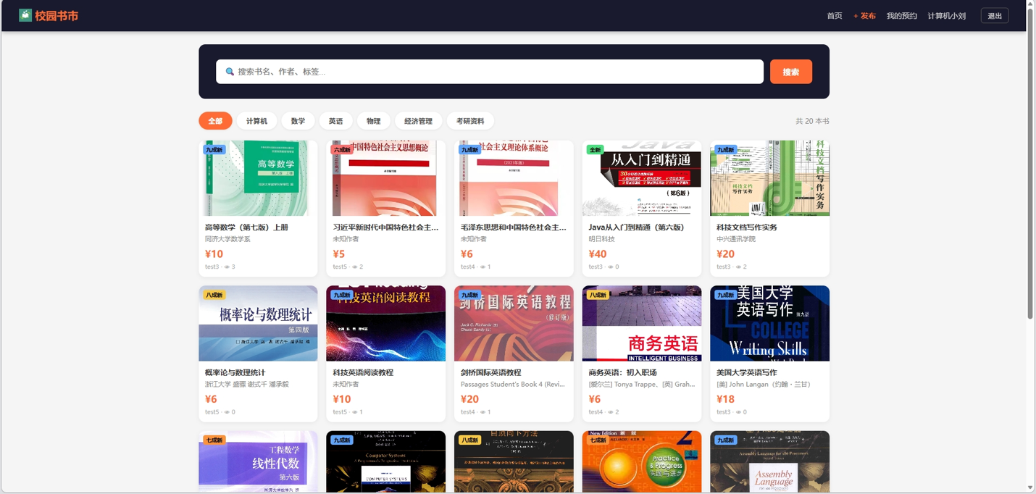Filter books by 考研资料 category
Image resolution: width=1036 pixels, height=494 pixels.
[470, 121]
